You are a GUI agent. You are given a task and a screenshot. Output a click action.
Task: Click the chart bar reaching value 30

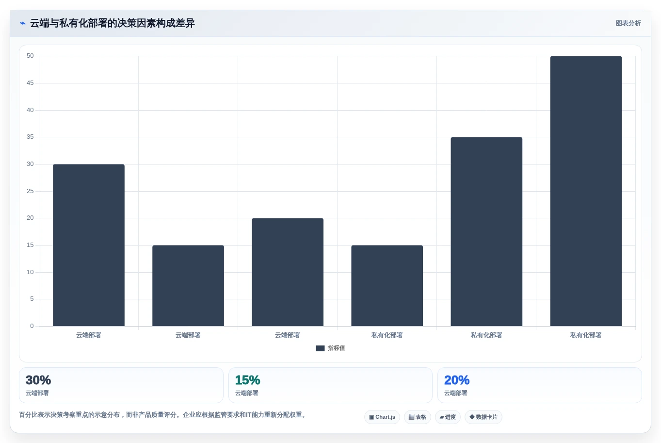point(89,245)
